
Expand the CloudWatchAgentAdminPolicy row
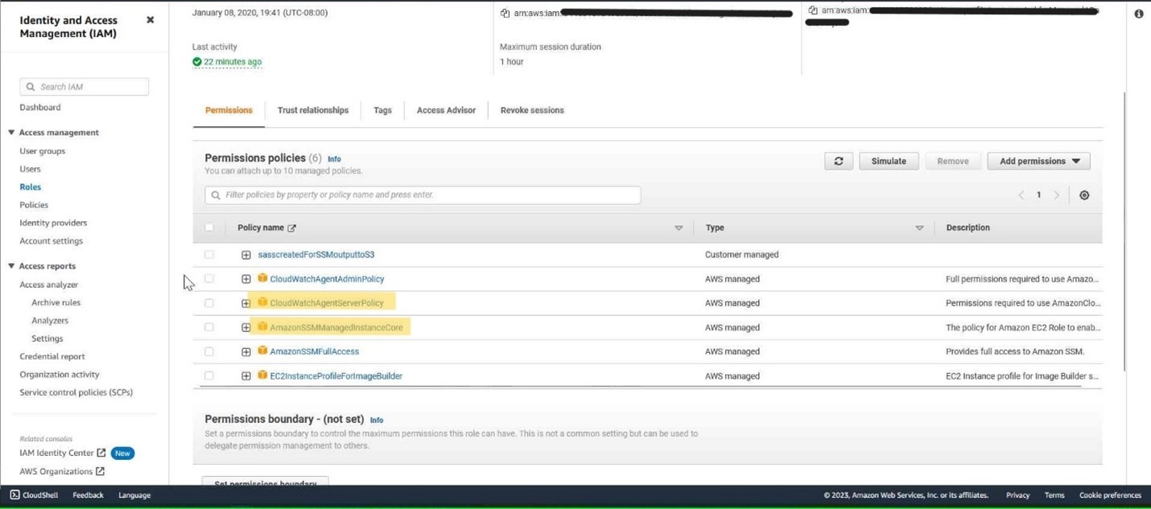pos(245,279)
